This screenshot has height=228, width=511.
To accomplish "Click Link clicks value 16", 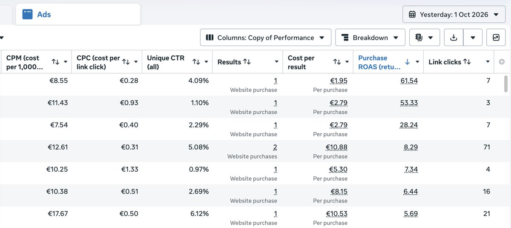I will point(487,191).
